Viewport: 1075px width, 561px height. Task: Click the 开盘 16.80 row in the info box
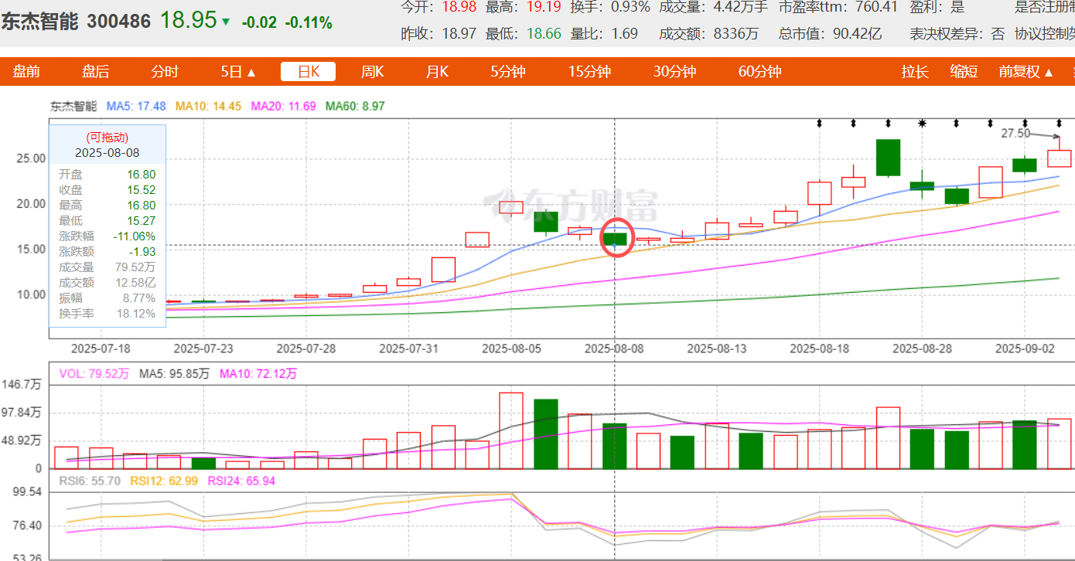pyautogui.click(x=107, y=175)
